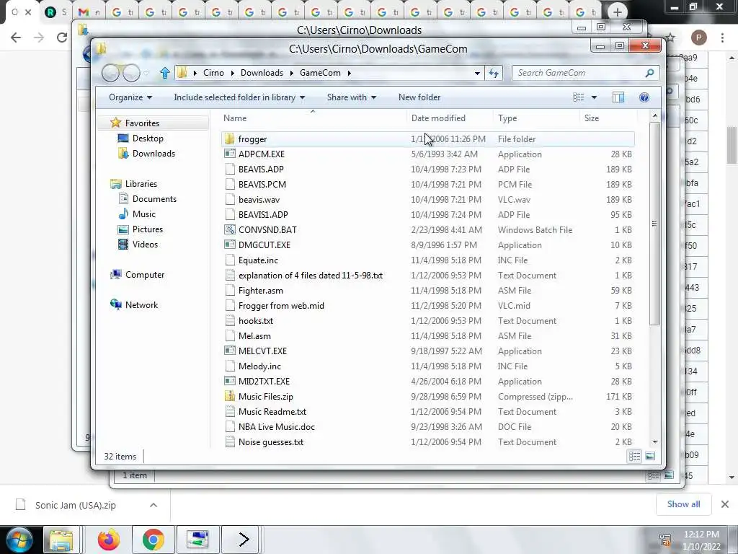Click Cirno in breadcrumb path
738x554 pixels.
pos(213,73)
